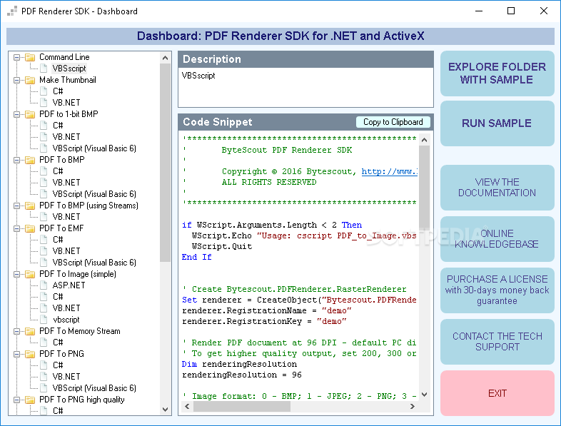Select C# under PDF To Memory Stream
This screenshot has width=561, height=426.
click(58, 343)
